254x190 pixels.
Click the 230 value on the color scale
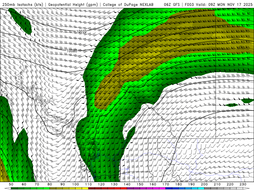[x=243, y=184]
